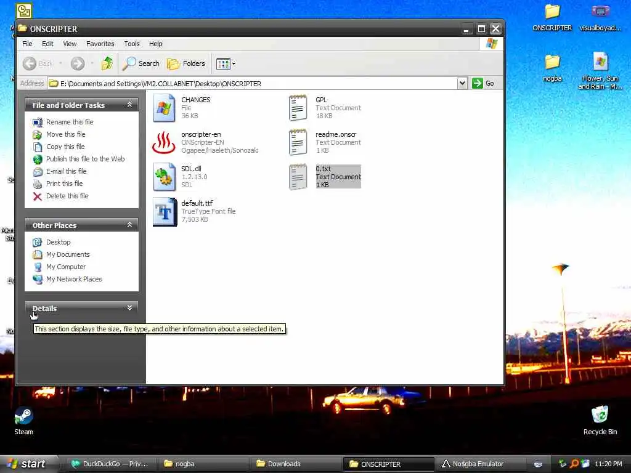Click the orange magnifier tray icon
Screen dimensions: 631x473
(574, 464)
